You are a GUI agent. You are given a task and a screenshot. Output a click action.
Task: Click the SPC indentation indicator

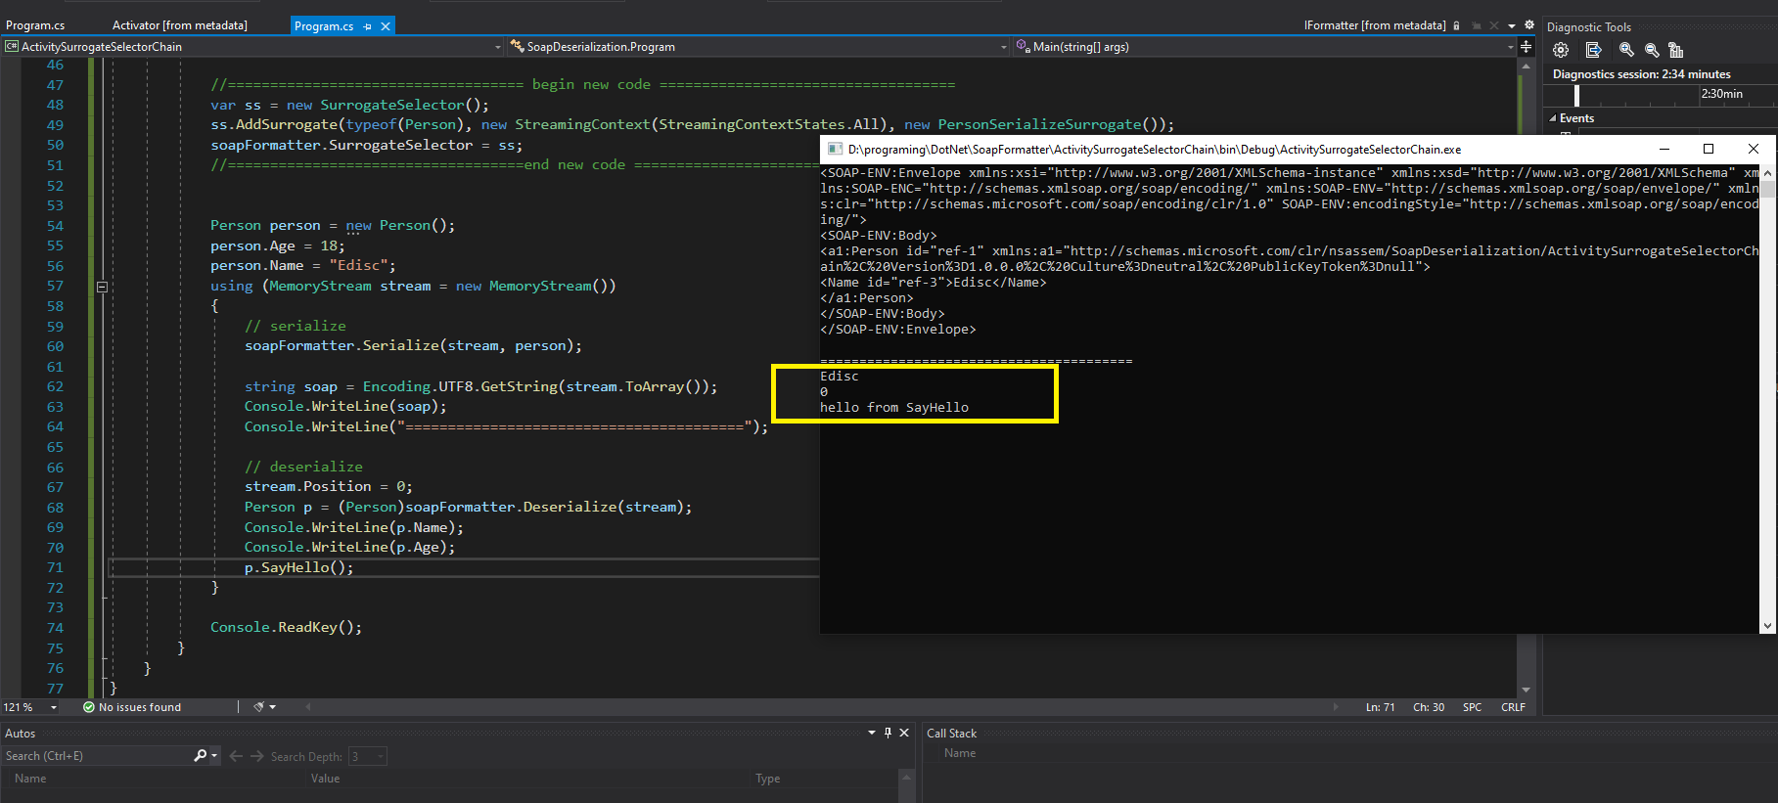click(1472, 707)
